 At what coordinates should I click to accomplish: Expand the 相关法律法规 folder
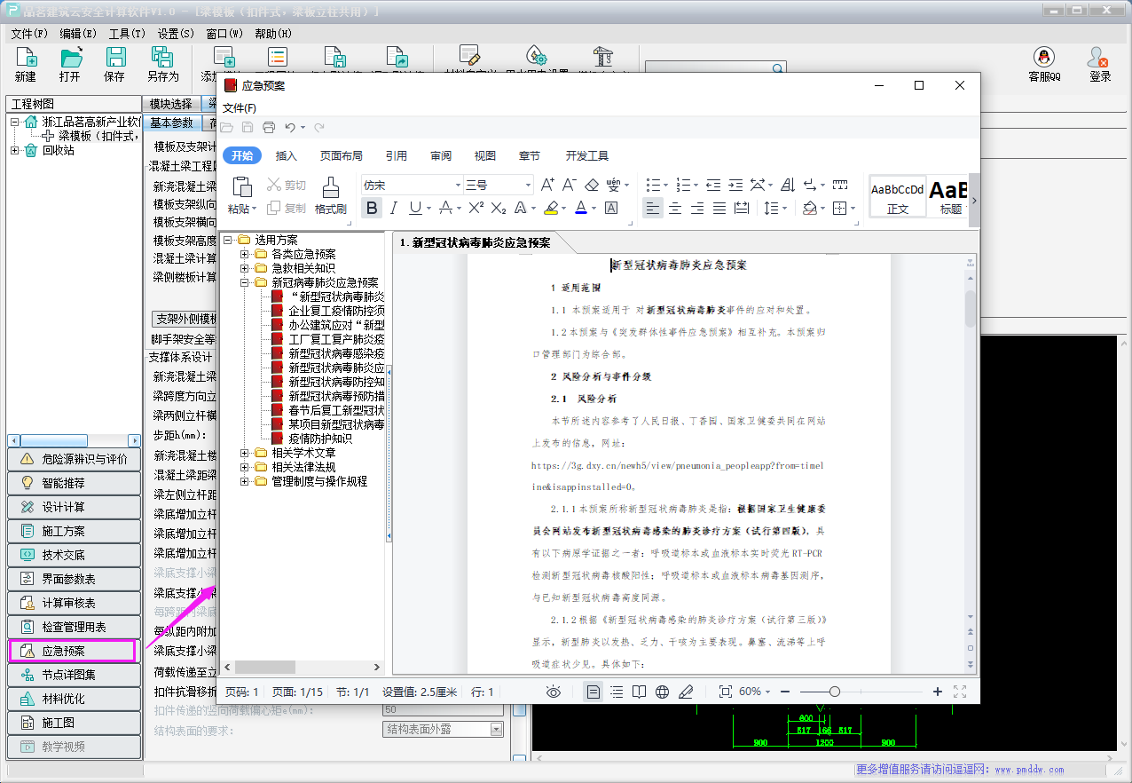pos(245,467)
